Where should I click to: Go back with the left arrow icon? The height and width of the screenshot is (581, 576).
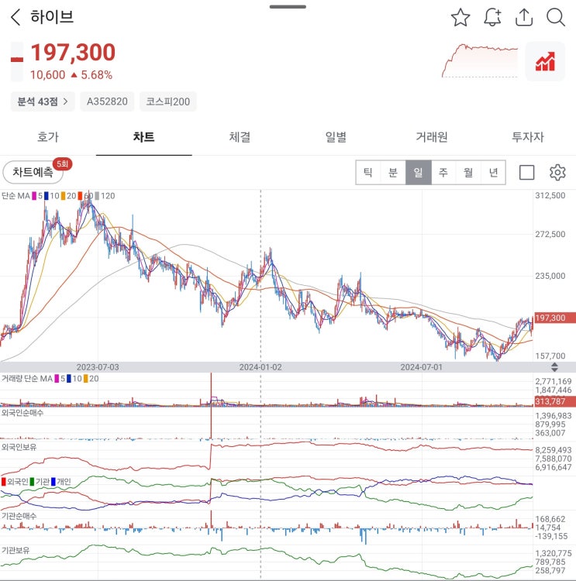coord(16,17)
